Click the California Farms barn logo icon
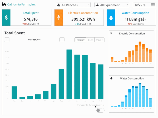The width and height of the screenshot is (158, 118). coord(4,4)
